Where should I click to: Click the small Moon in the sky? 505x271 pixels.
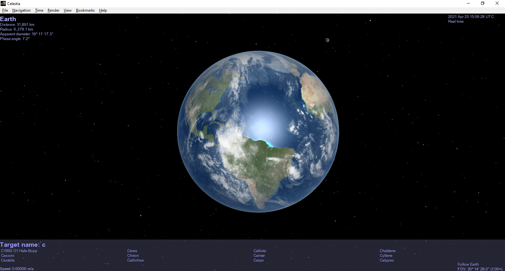click(327, 40)
